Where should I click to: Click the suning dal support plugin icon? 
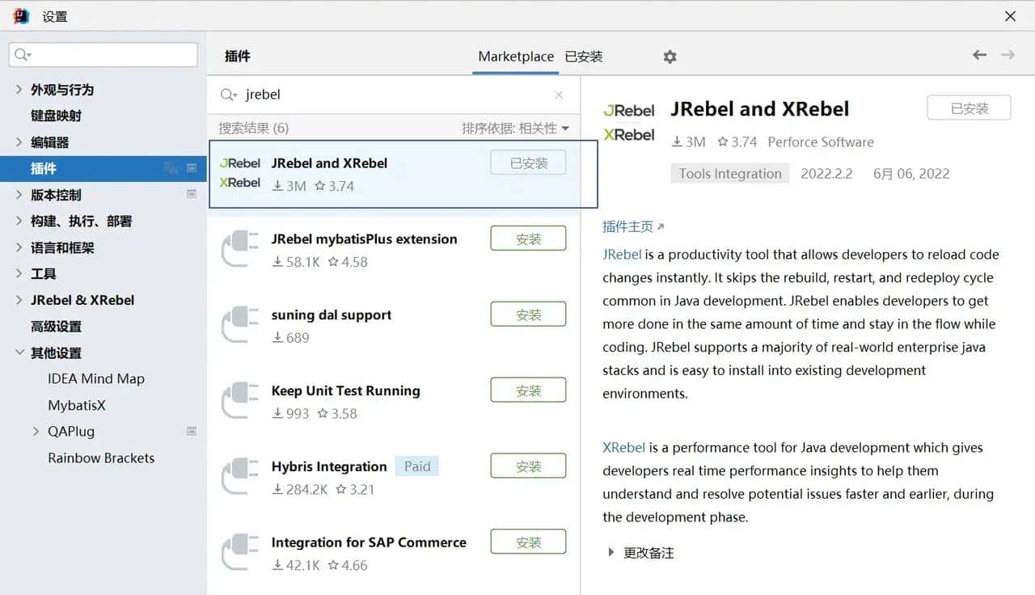[x=240, y=325]
